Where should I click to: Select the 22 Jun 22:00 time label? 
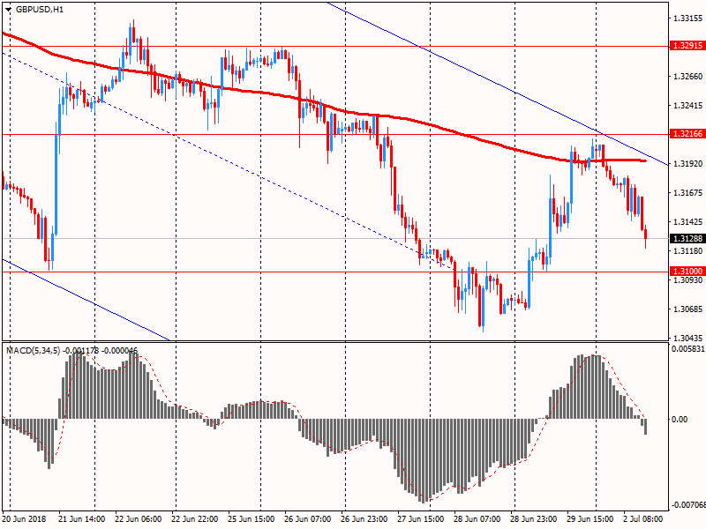pos(195,518)
